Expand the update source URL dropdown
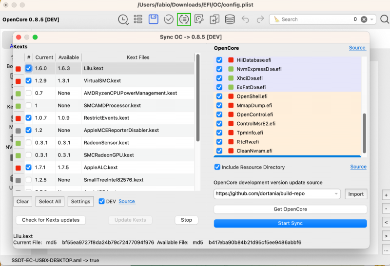 pyautogui.click(x=336, y=194)
